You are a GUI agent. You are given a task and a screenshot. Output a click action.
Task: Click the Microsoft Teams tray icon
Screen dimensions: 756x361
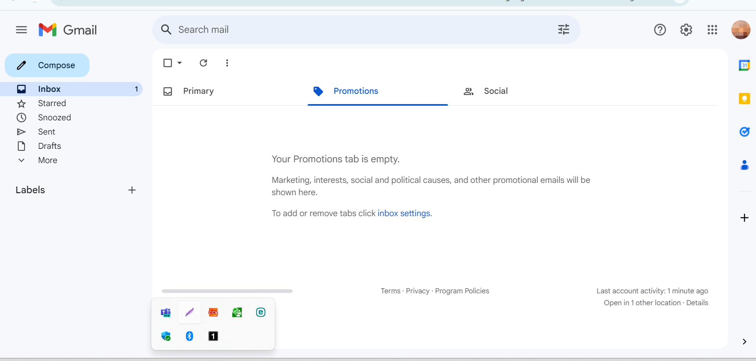click(x=166, y=313)
